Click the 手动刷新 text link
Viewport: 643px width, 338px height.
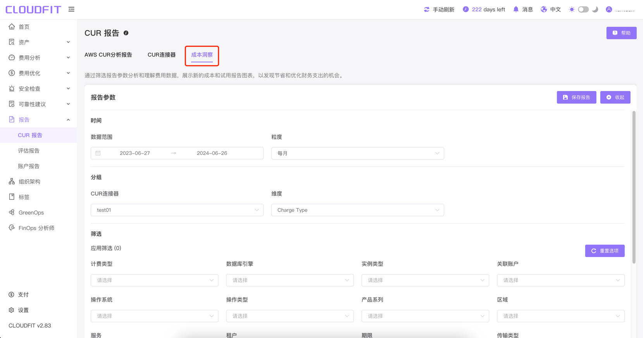(x=443, y=9)
